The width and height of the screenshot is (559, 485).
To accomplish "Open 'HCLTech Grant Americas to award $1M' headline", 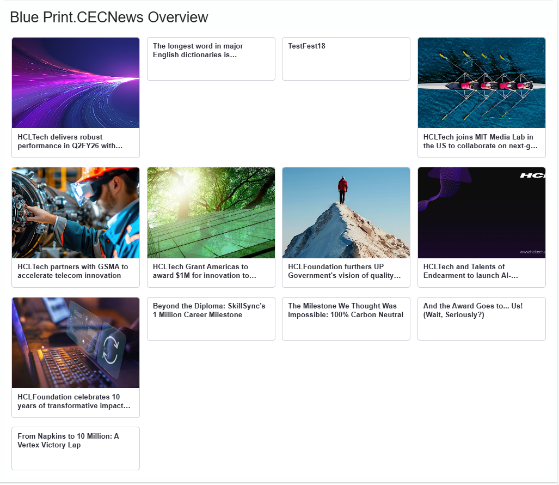I will [204, 271].
